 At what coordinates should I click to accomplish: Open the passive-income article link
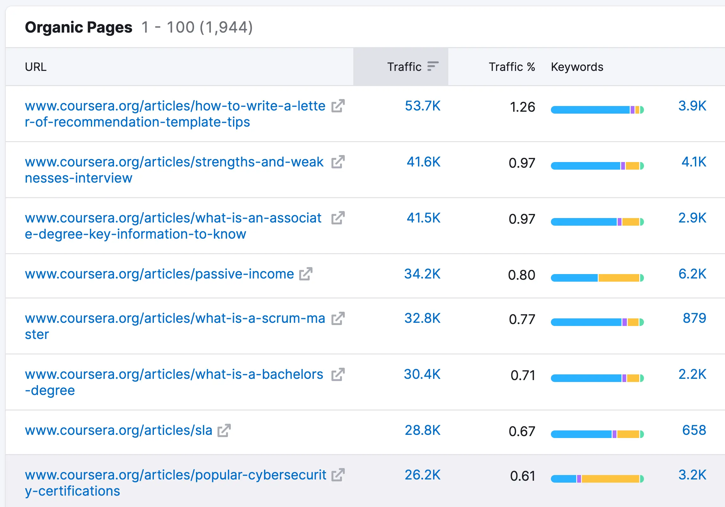pyautogui.click(x=160, y=274)
